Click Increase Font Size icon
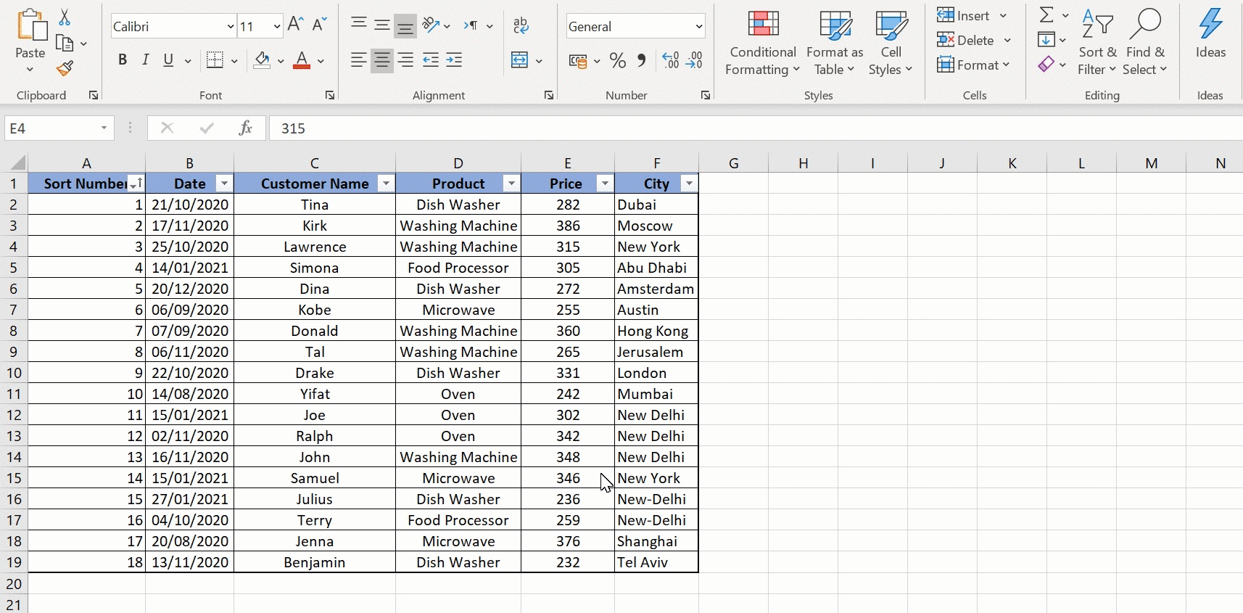Viewport: 1243px width, 613px height. (x=295, y=25)
